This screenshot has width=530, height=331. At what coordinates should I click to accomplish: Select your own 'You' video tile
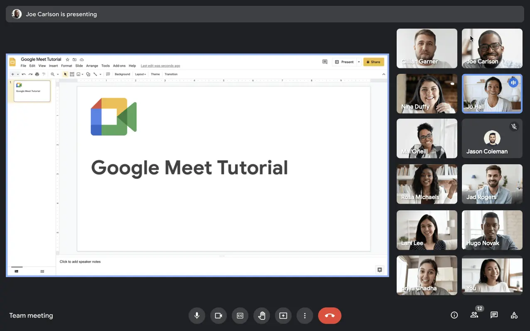tap(492, 275)
